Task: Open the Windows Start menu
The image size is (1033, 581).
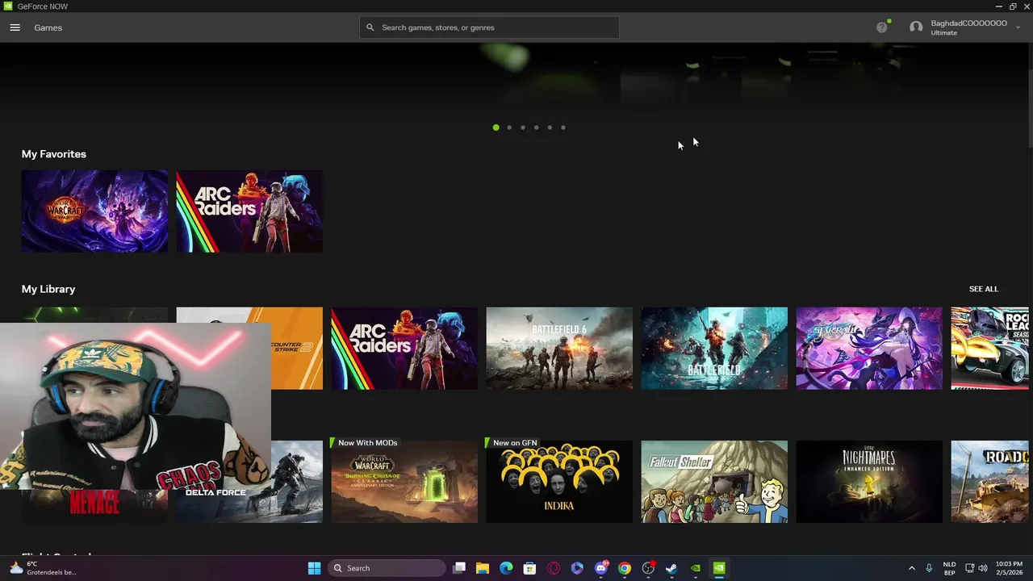Action: tap(314, 568)
